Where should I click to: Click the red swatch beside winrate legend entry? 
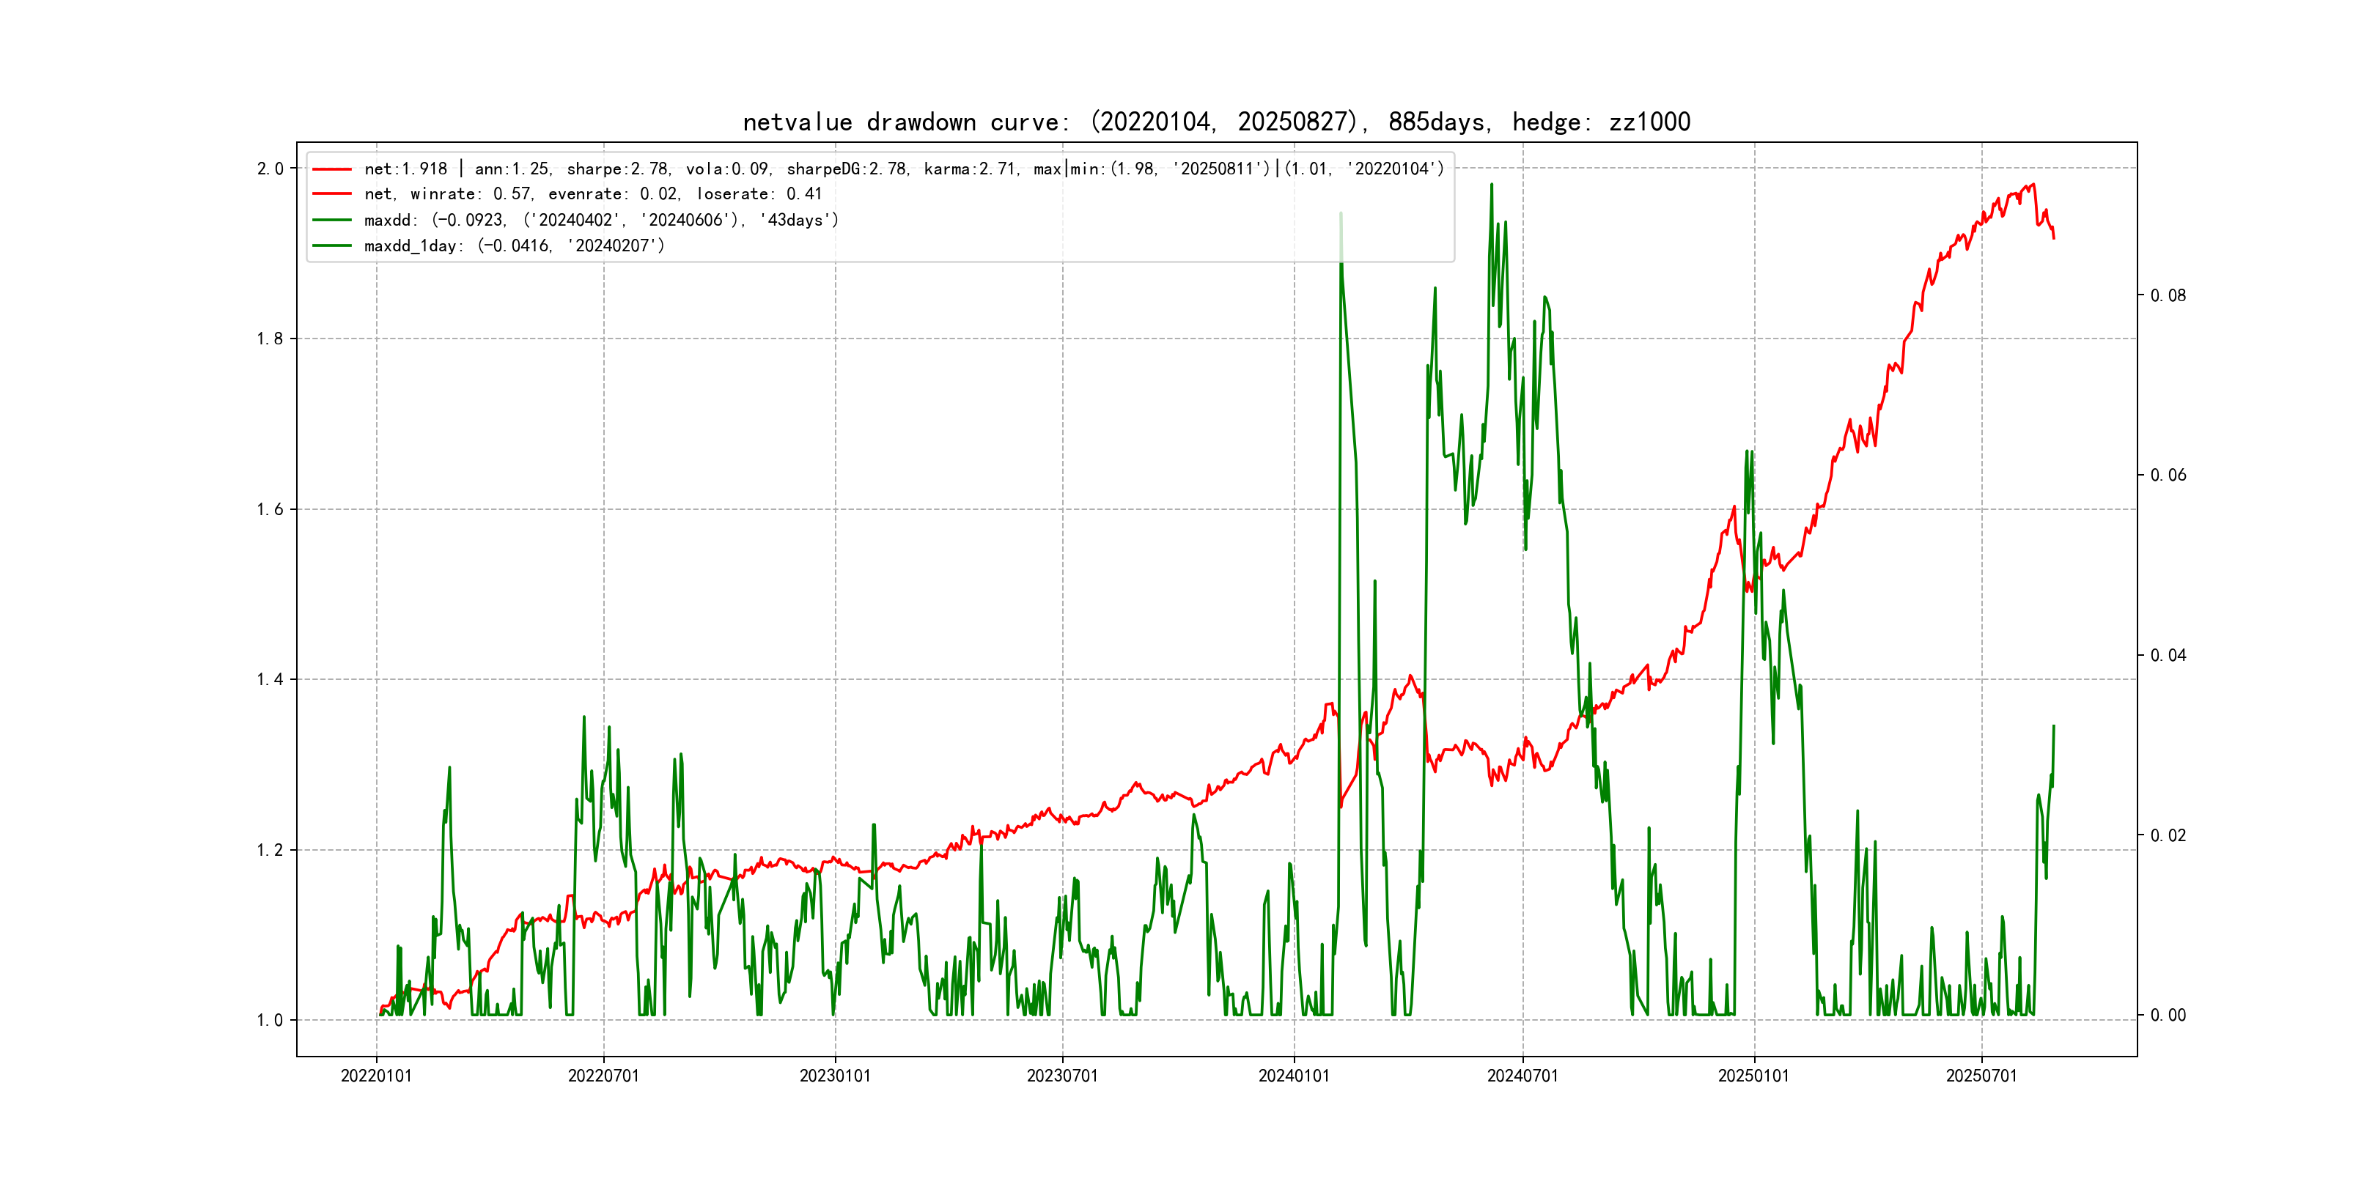[x=332, y=194]
